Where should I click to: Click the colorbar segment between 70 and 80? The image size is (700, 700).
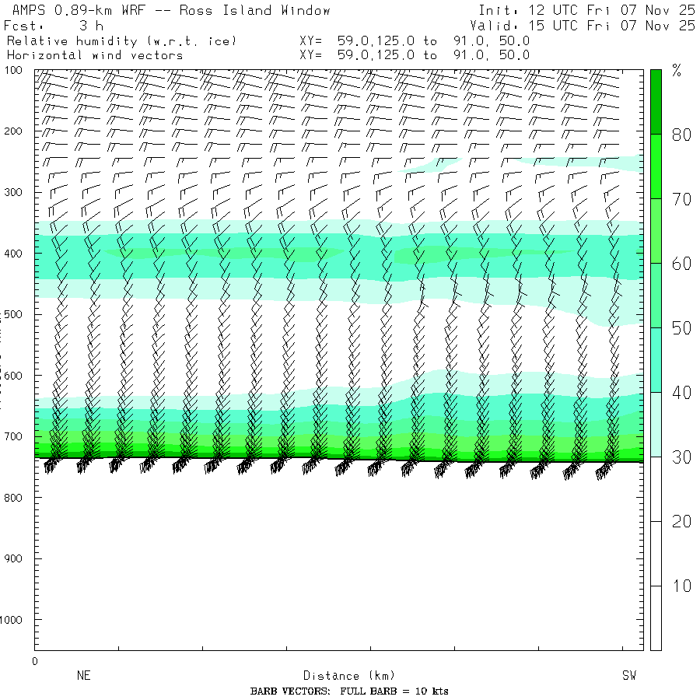pos(656,166)
